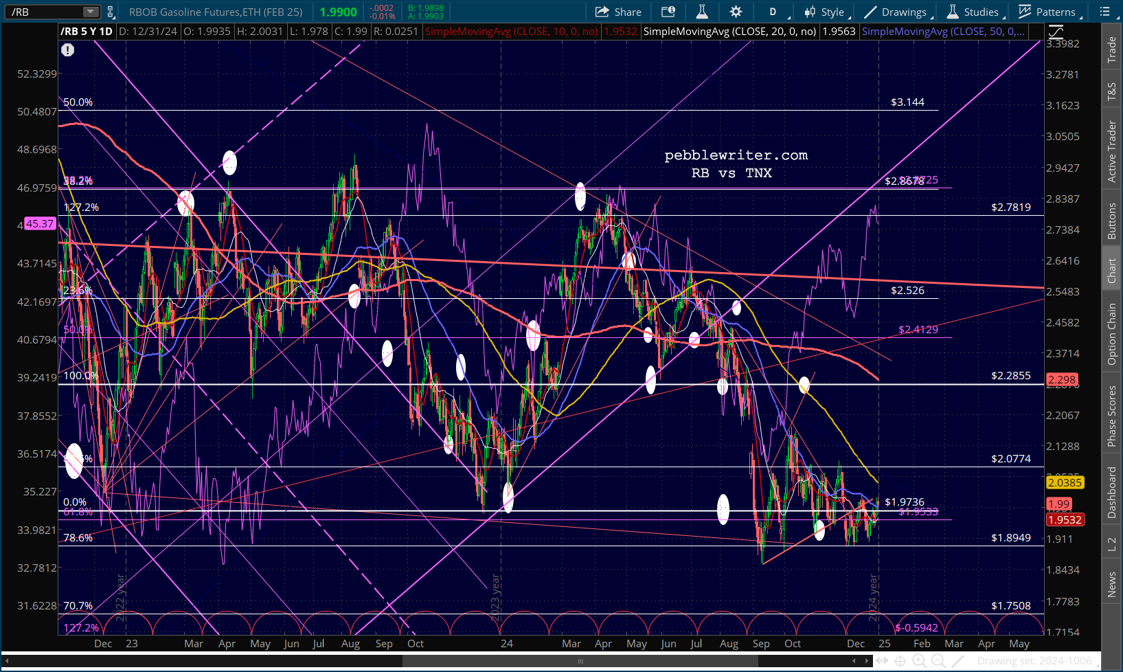Viewport: 1123px width, 672px height.
Task: Toggle the horizontal expand arrows icon
Action: [882, 661]
